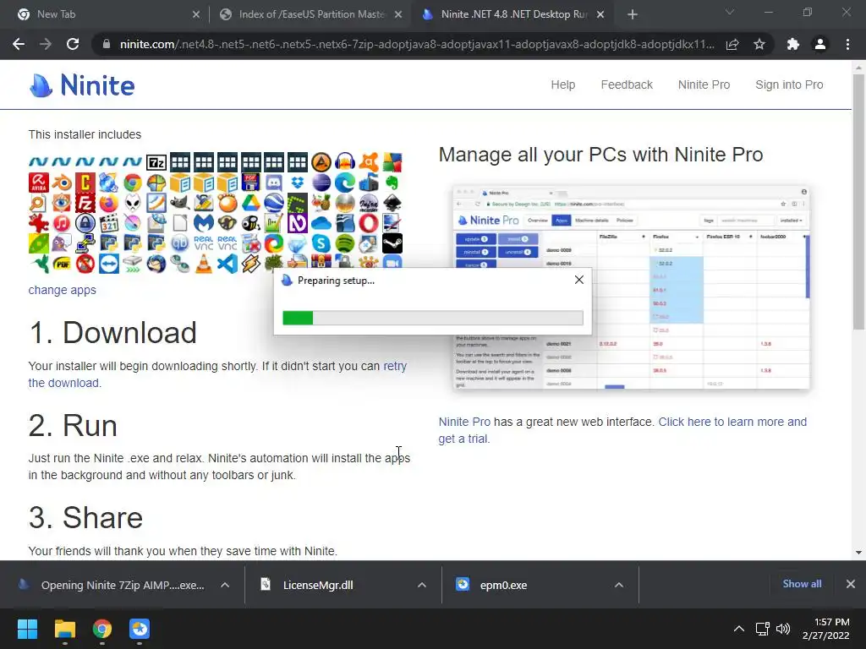
Task: Click Show all downloads
Action: pos(802,584)
